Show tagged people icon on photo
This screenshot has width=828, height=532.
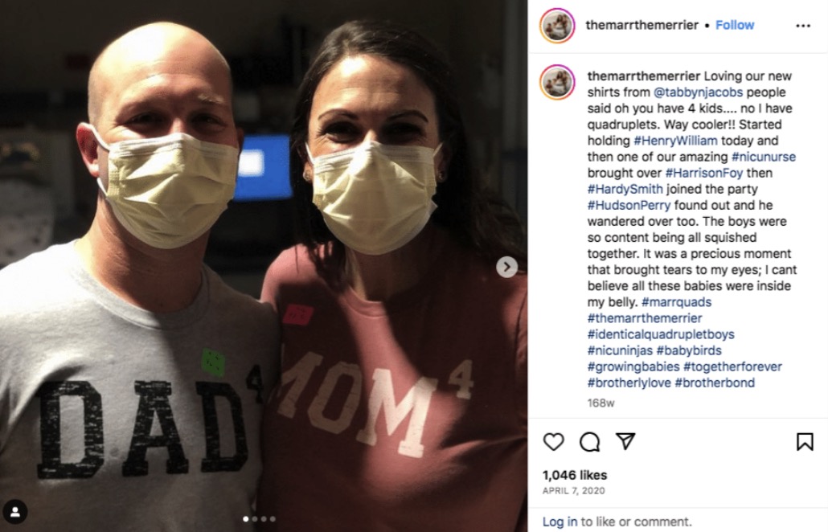click(x=14, y=511)
